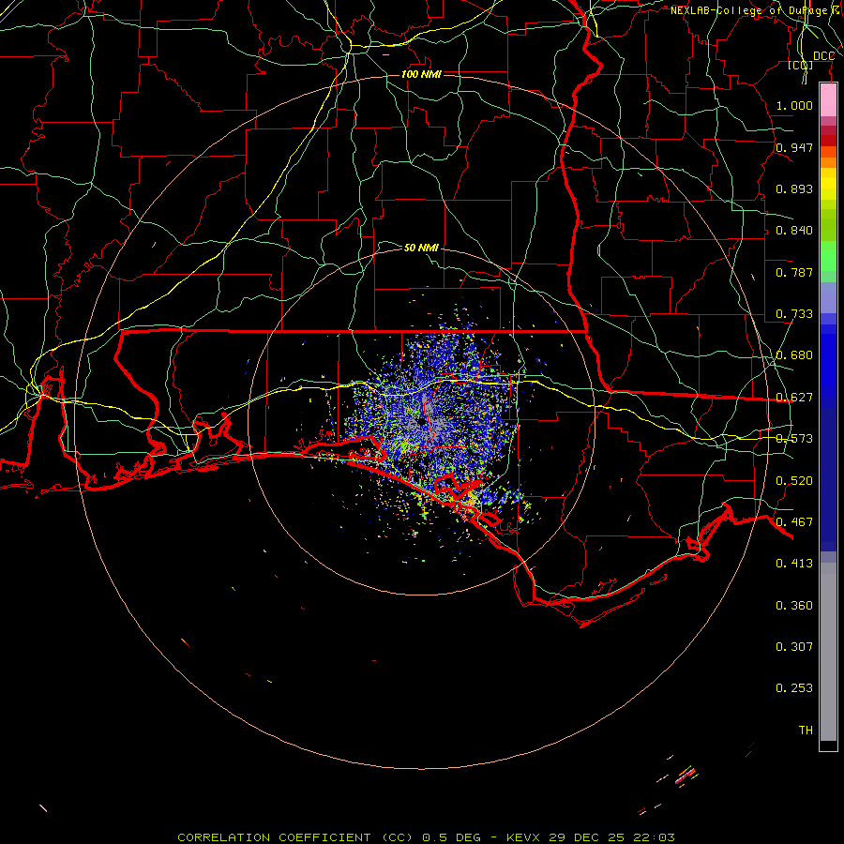Click the DCC product label
The width and height of the screenshot is (844, 844).
823,56
